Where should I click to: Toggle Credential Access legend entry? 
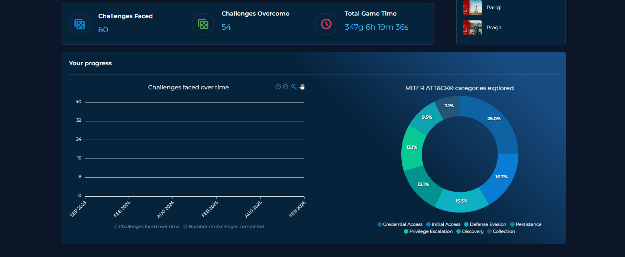click(400, 224)
